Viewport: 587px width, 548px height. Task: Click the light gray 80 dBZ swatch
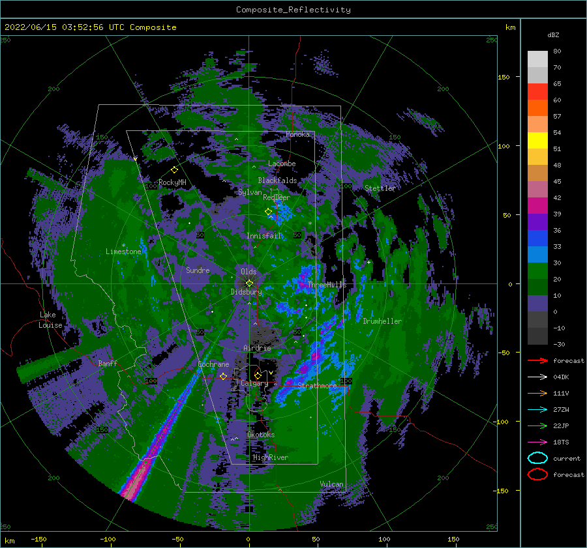click(537, 59)
